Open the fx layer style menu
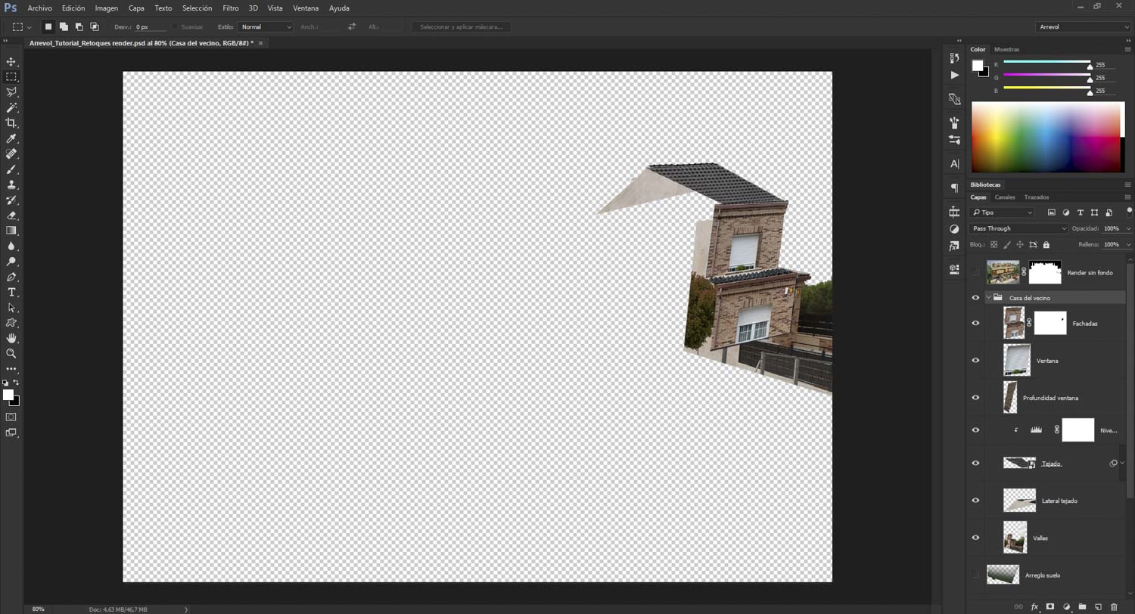 [x=1034, y=606]
